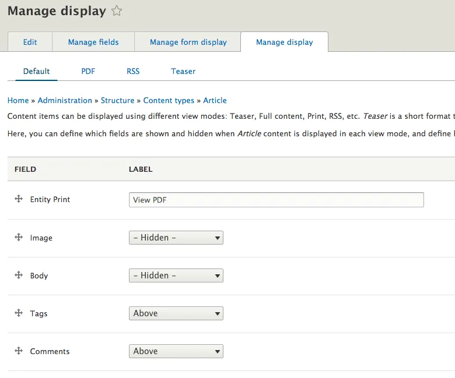Open the Body label dropdown
455x378 pixels.
(176, 275)
